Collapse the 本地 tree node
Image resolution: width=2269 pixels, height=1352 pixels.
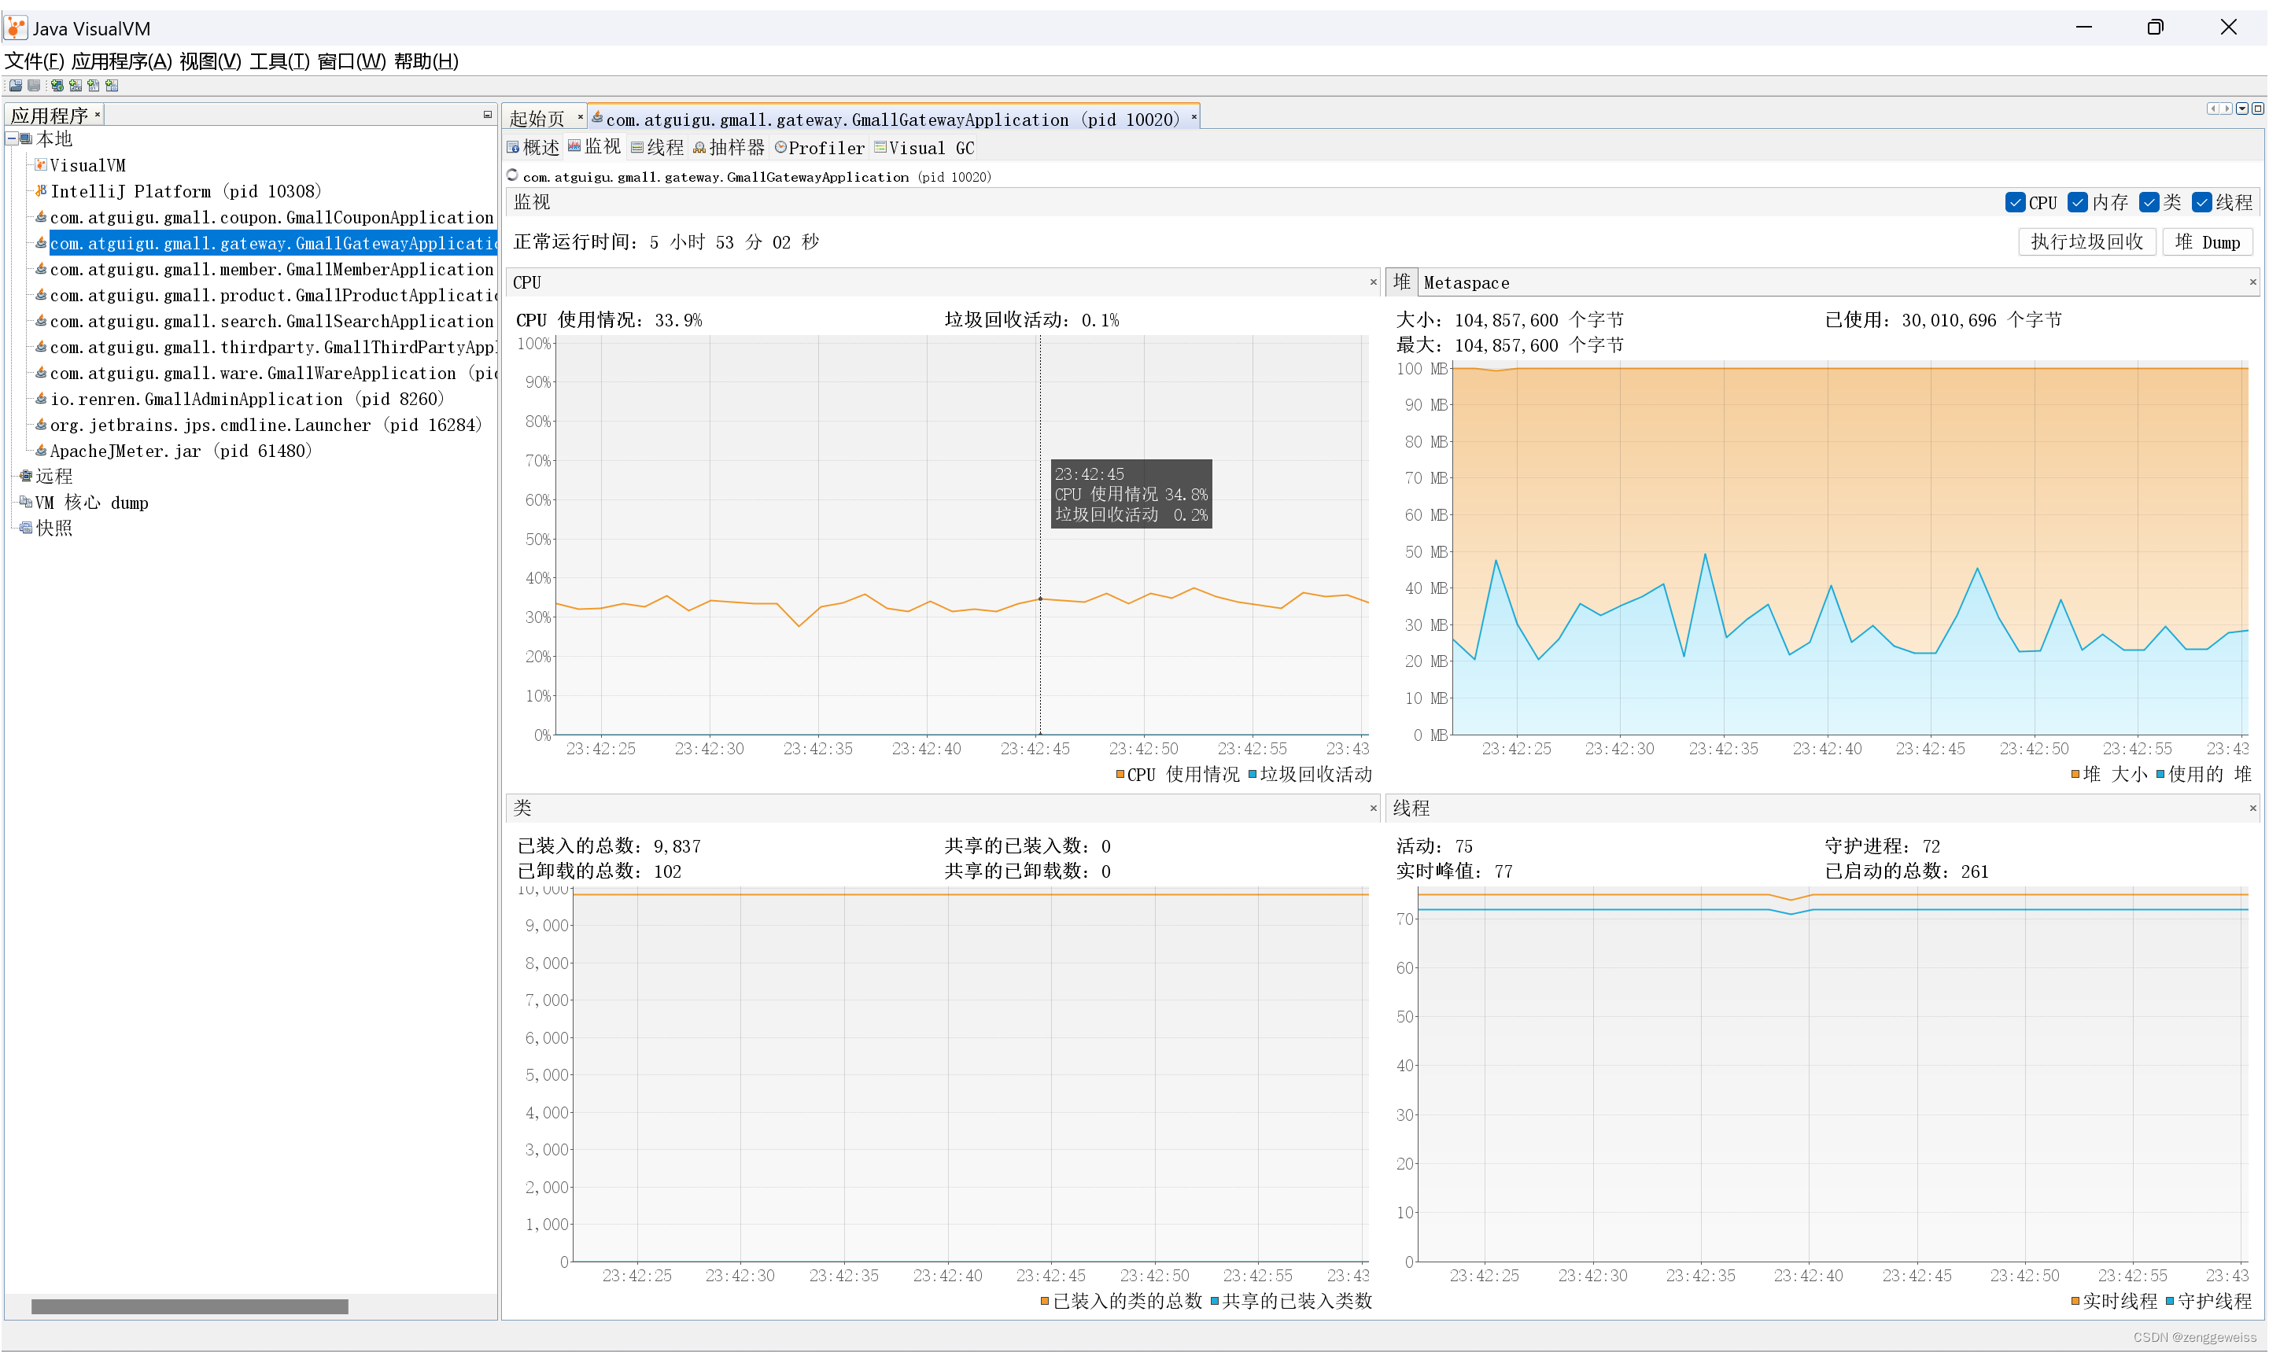point(12,139)
